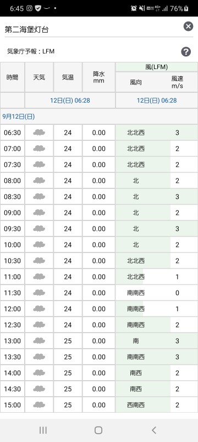Screen dimensions: 198x442
Task: Tap the cloudy icon in 06:30 row
Action: click(39, 133)
